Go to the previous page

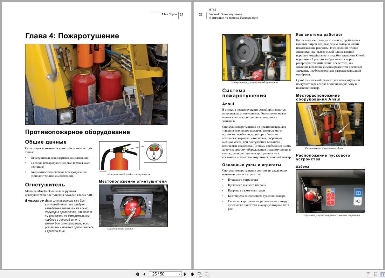144,274
